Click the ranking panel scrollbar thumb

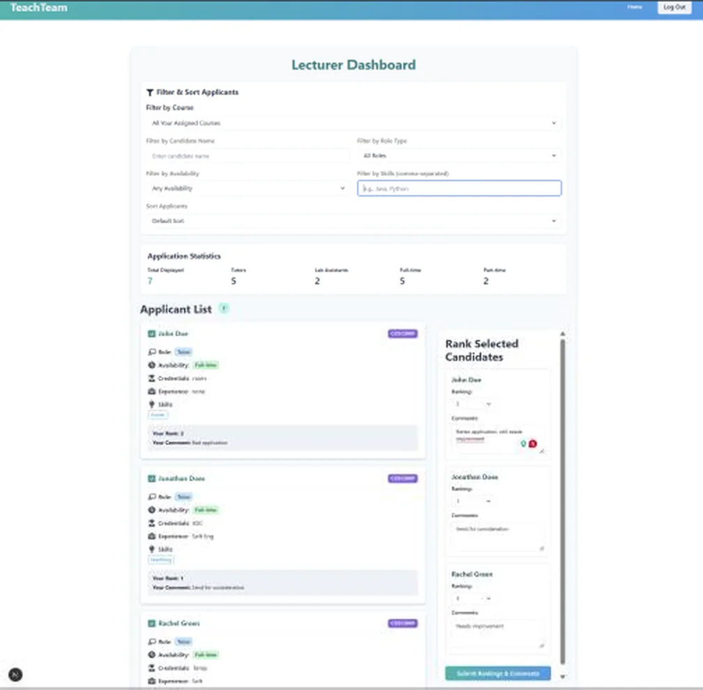(x=563, y=501)
